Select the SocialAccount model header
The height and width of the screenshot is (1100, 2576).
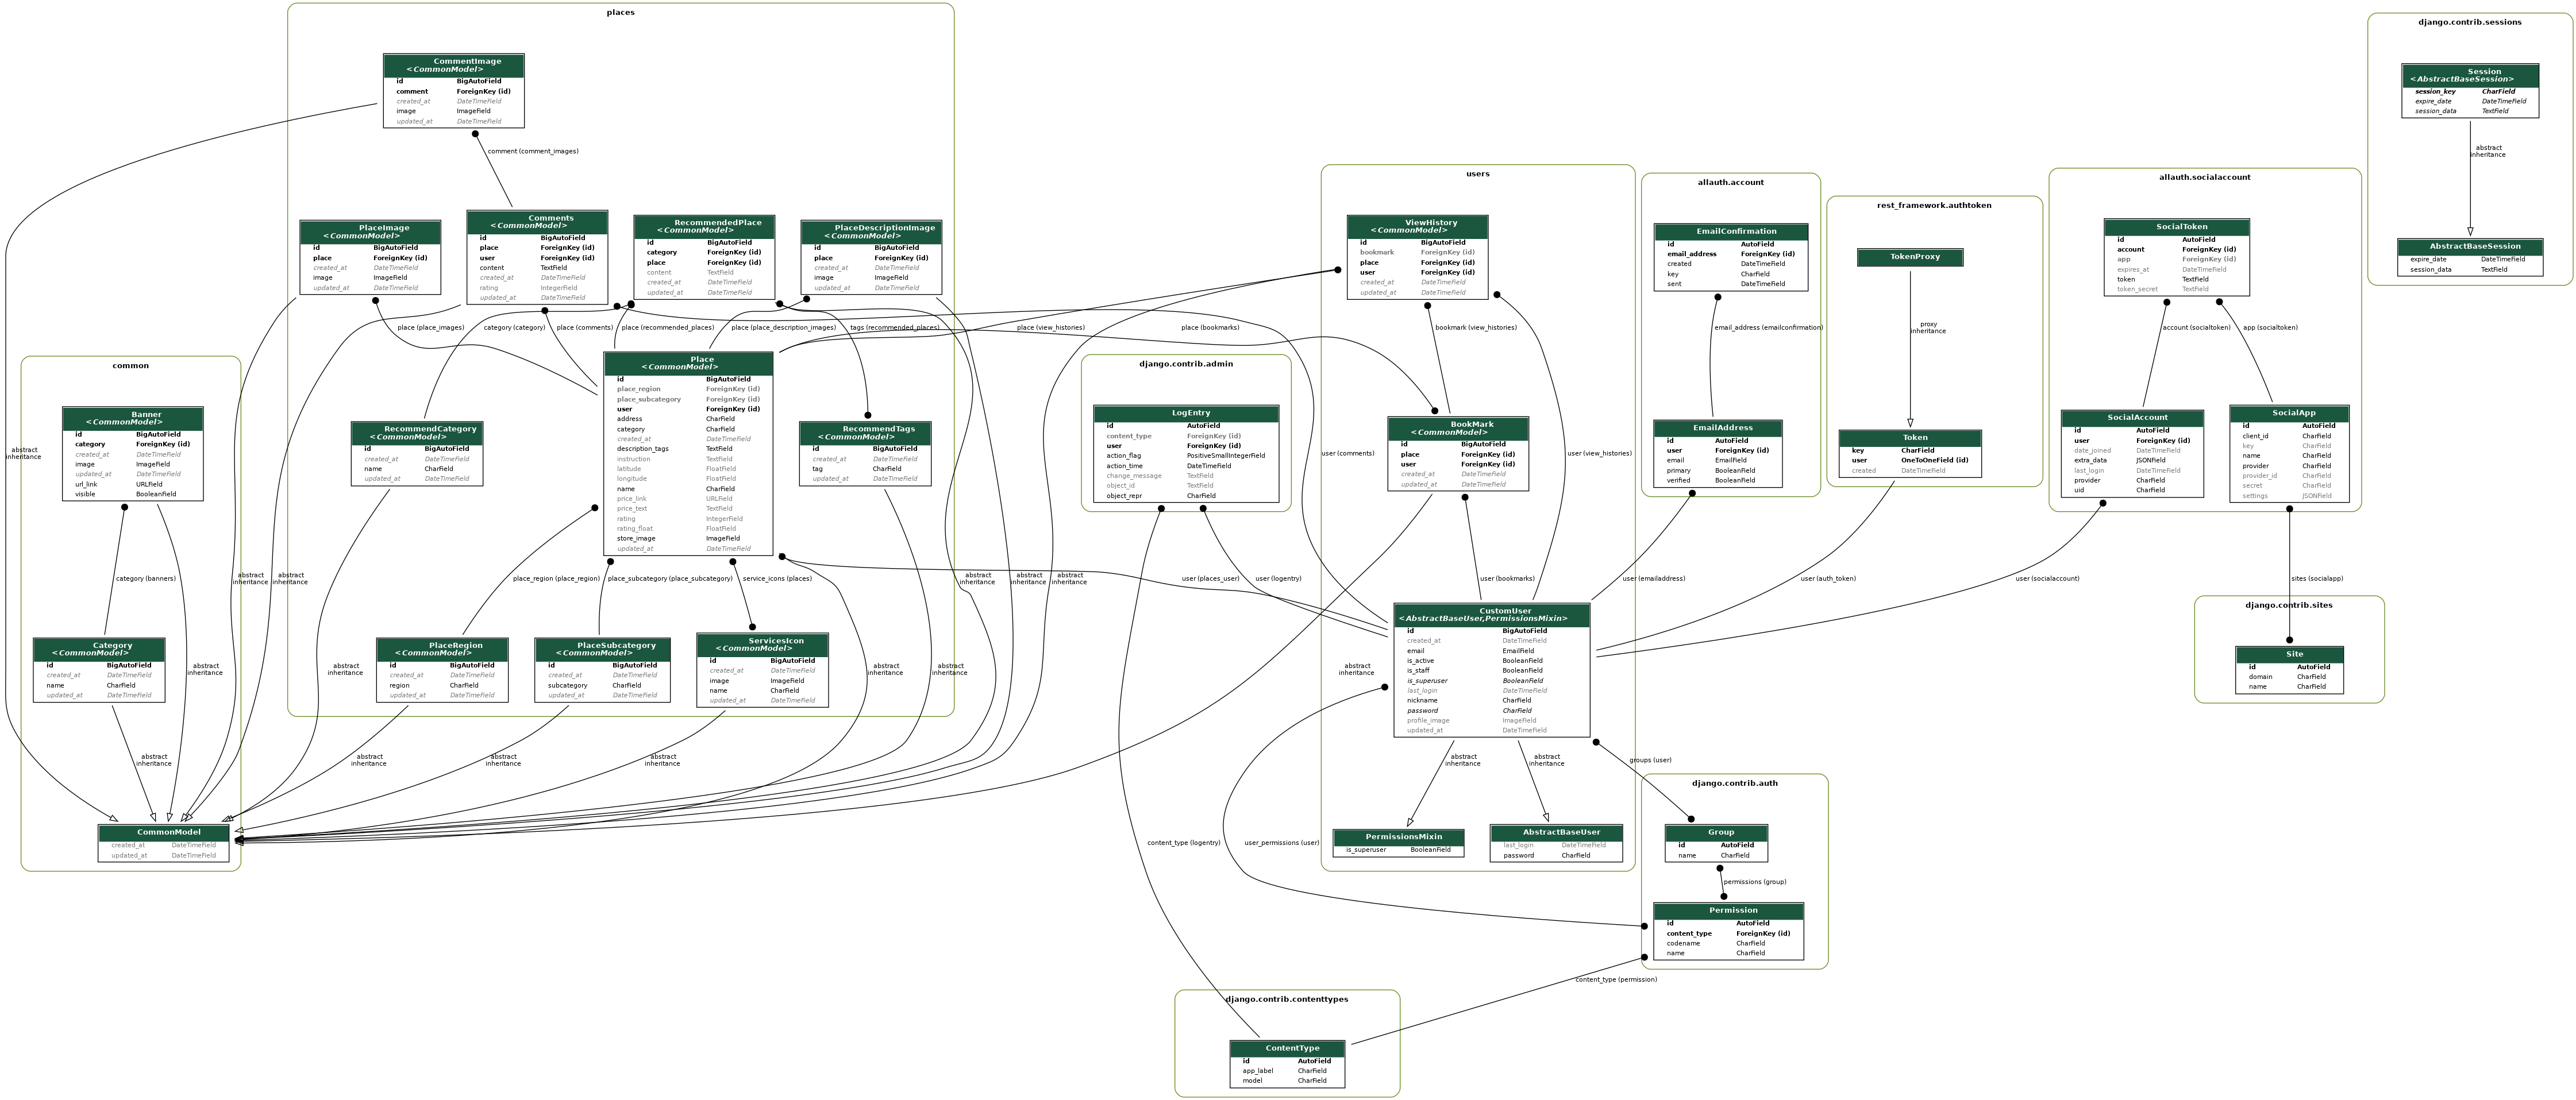click(x=2132, y=417)
